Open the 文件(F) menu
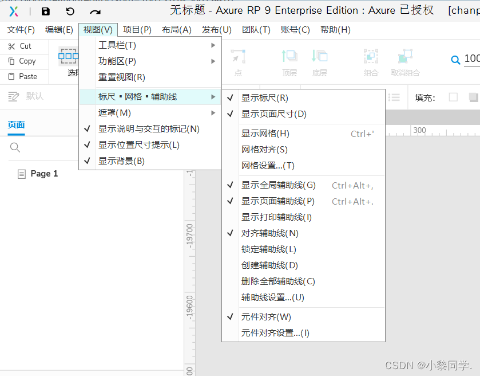This screenshot has height=376, width=480. pyautogui.click(x=21, y=30)
